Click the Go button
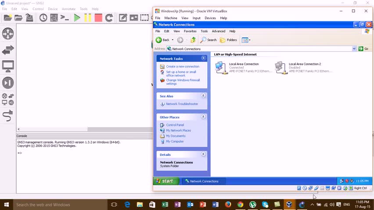Screen dimensions: 374x210 click(x=363, y=49)
